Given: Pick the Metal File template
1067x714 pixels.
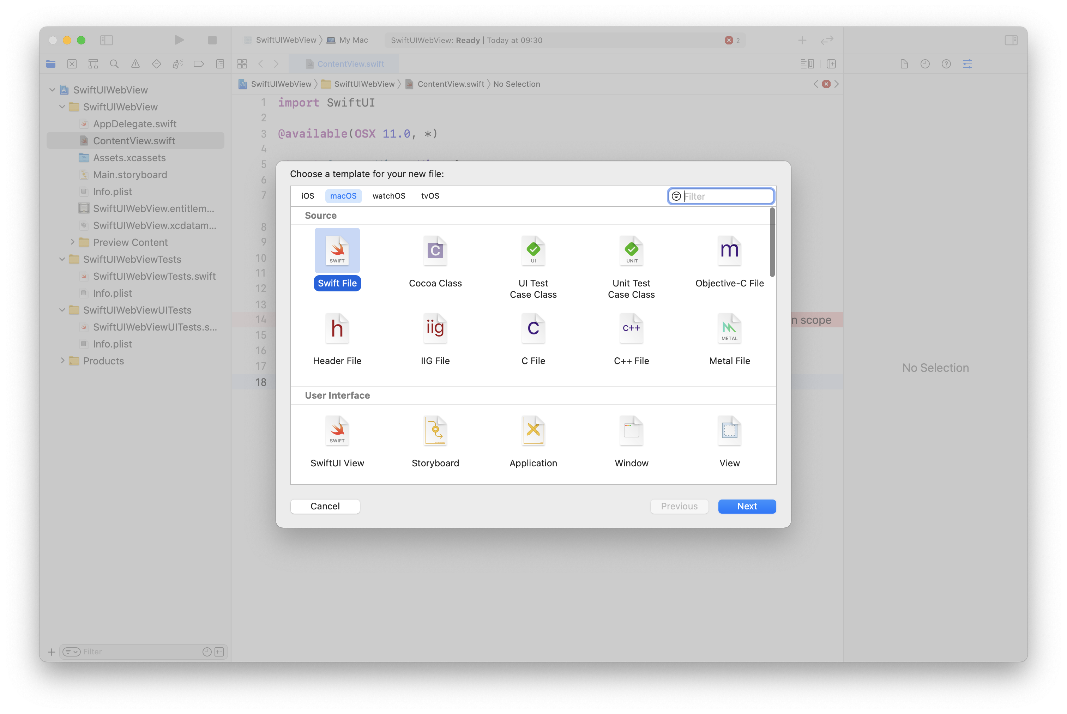Looking at the screenshot, I should pyautogui.click(x=729, y=340).
